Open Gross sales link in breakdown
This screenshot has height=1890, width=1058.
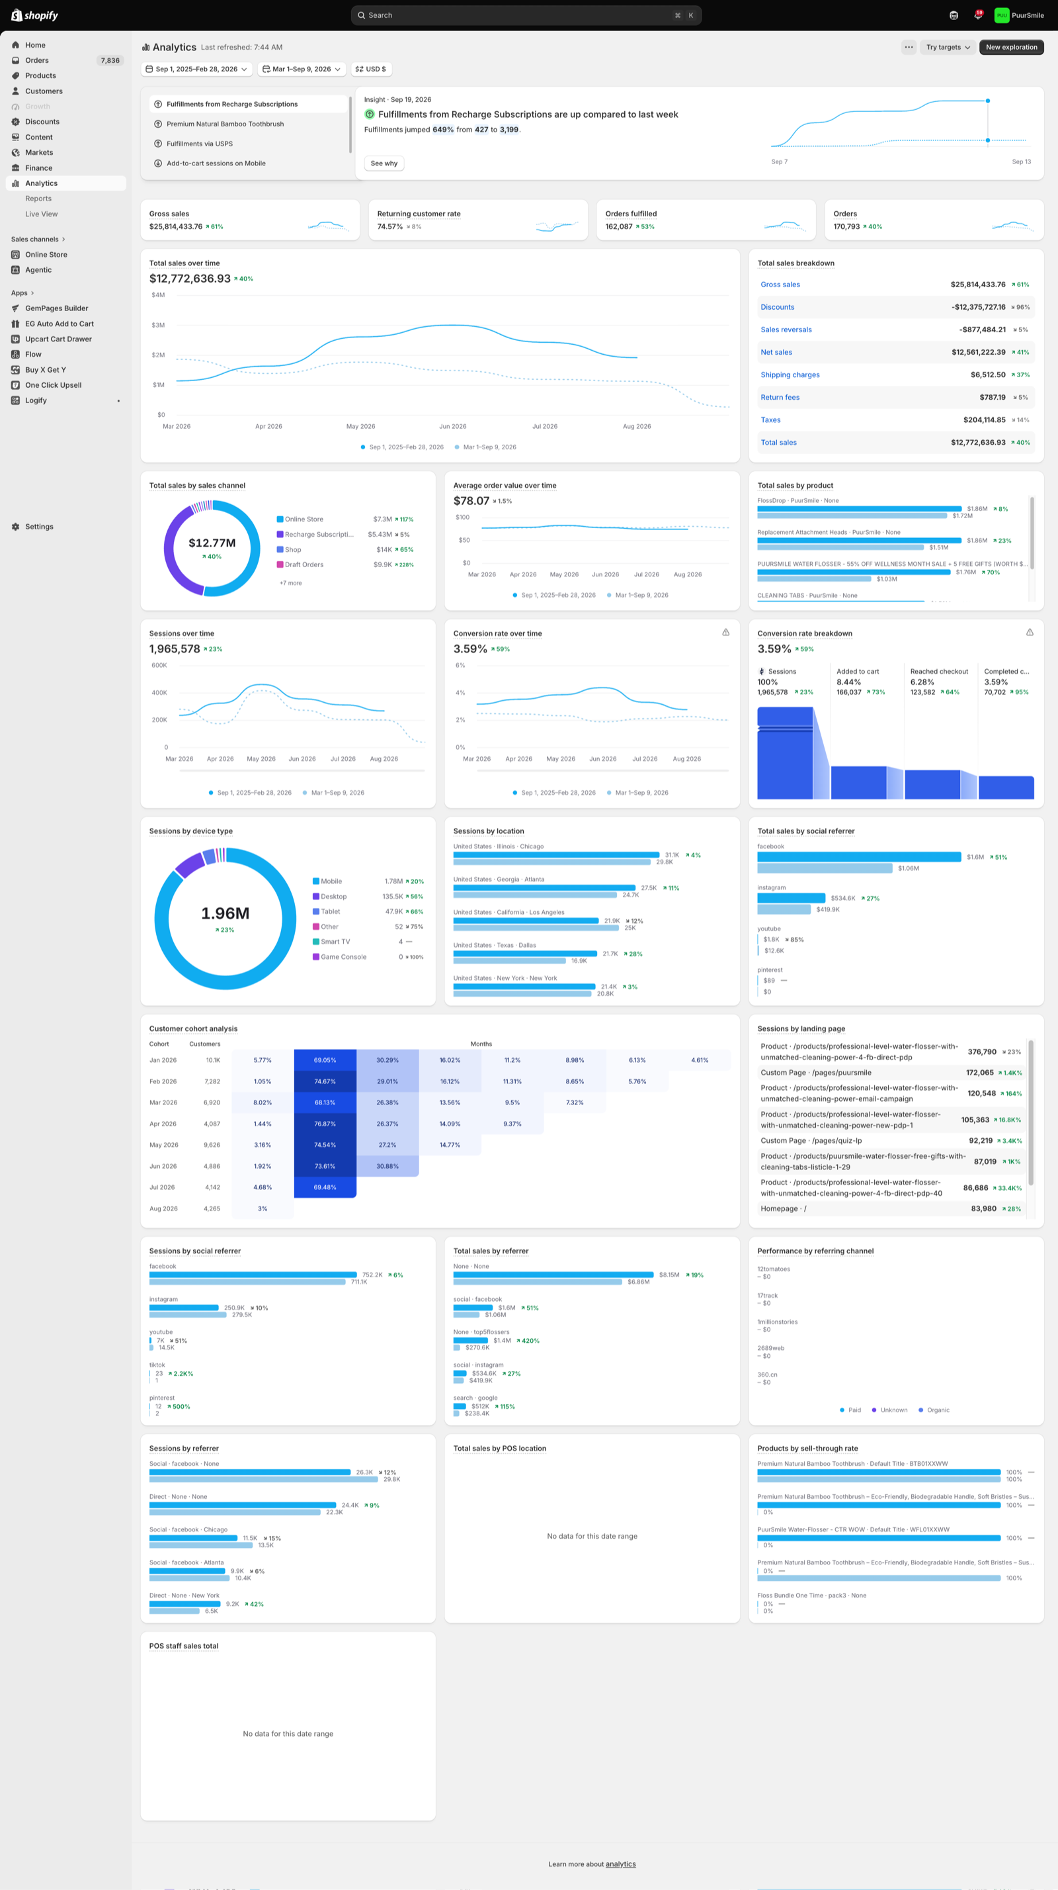coord(780,285)
